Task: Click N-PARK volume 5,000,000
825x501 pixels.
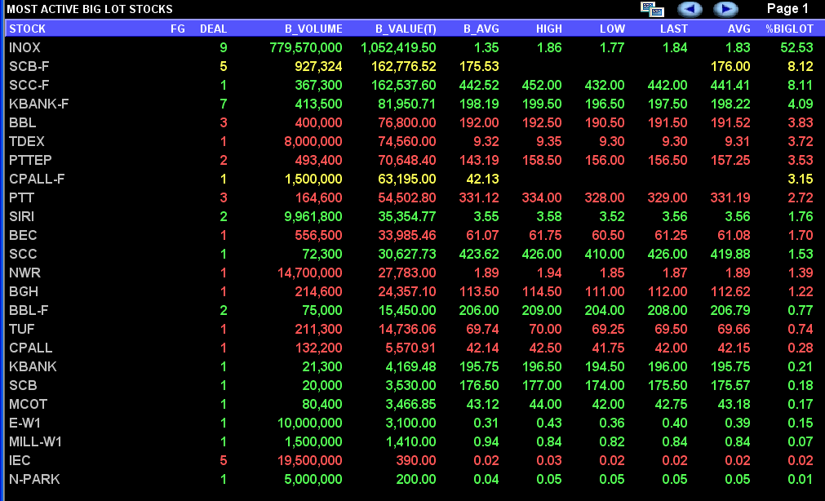Action: (313, 480)
